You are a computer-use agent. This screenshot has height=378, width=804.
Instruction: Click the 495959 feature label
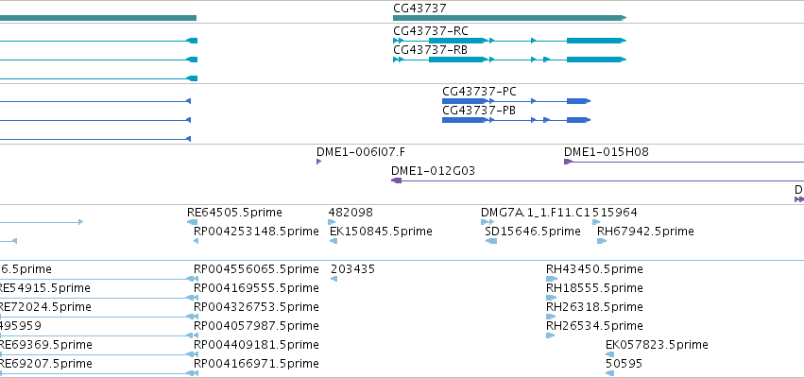(21, 326)
